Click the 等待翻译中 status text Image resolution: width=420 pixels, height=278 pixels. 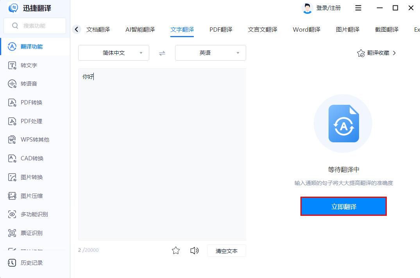pyautogui.click(x=344, y=169)
